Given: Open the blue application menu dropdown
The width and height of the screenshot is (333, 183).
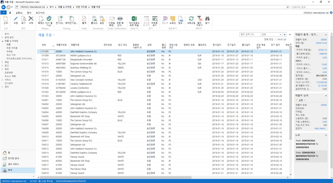Looking at the screenshot, I should [x=4, y=13].
